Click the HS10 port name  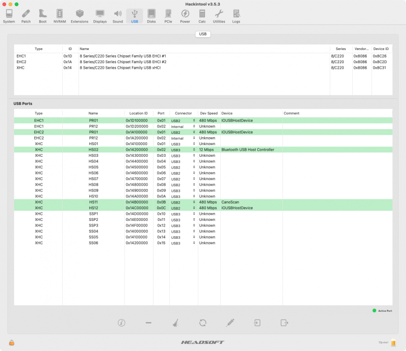point(94,197)
